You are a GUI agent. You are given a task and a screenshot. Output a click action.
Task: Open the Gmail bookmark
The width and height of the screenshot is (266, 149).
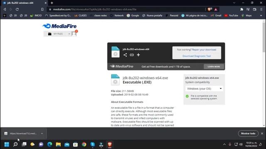216,15
